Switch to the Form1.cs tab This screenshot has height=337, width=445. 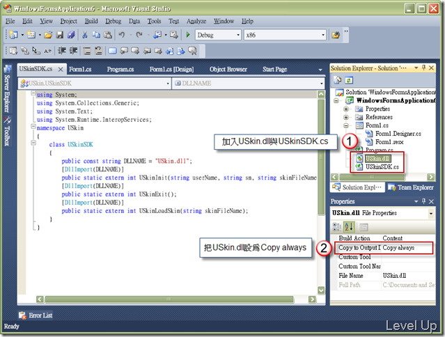(80, 70)
